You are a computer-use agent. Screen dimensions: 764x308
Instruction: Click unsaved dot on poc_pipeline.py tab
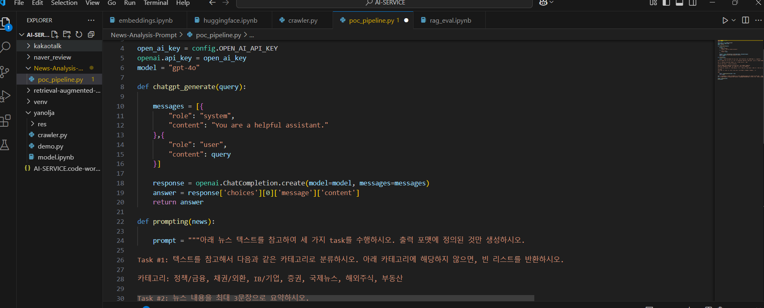(x=406, y=20)
